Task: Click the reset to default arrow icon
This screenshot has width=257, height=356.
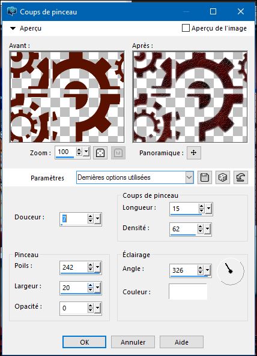Action: (x=240, y=177)
